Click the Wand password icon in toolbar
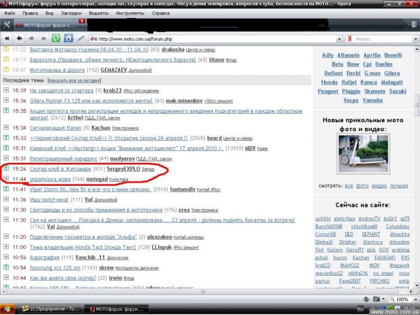Screen dimensions: 420x315 tap(81, 38)
